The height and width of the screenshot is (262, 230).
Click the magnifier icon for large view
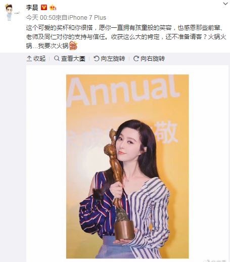point(57,58)
